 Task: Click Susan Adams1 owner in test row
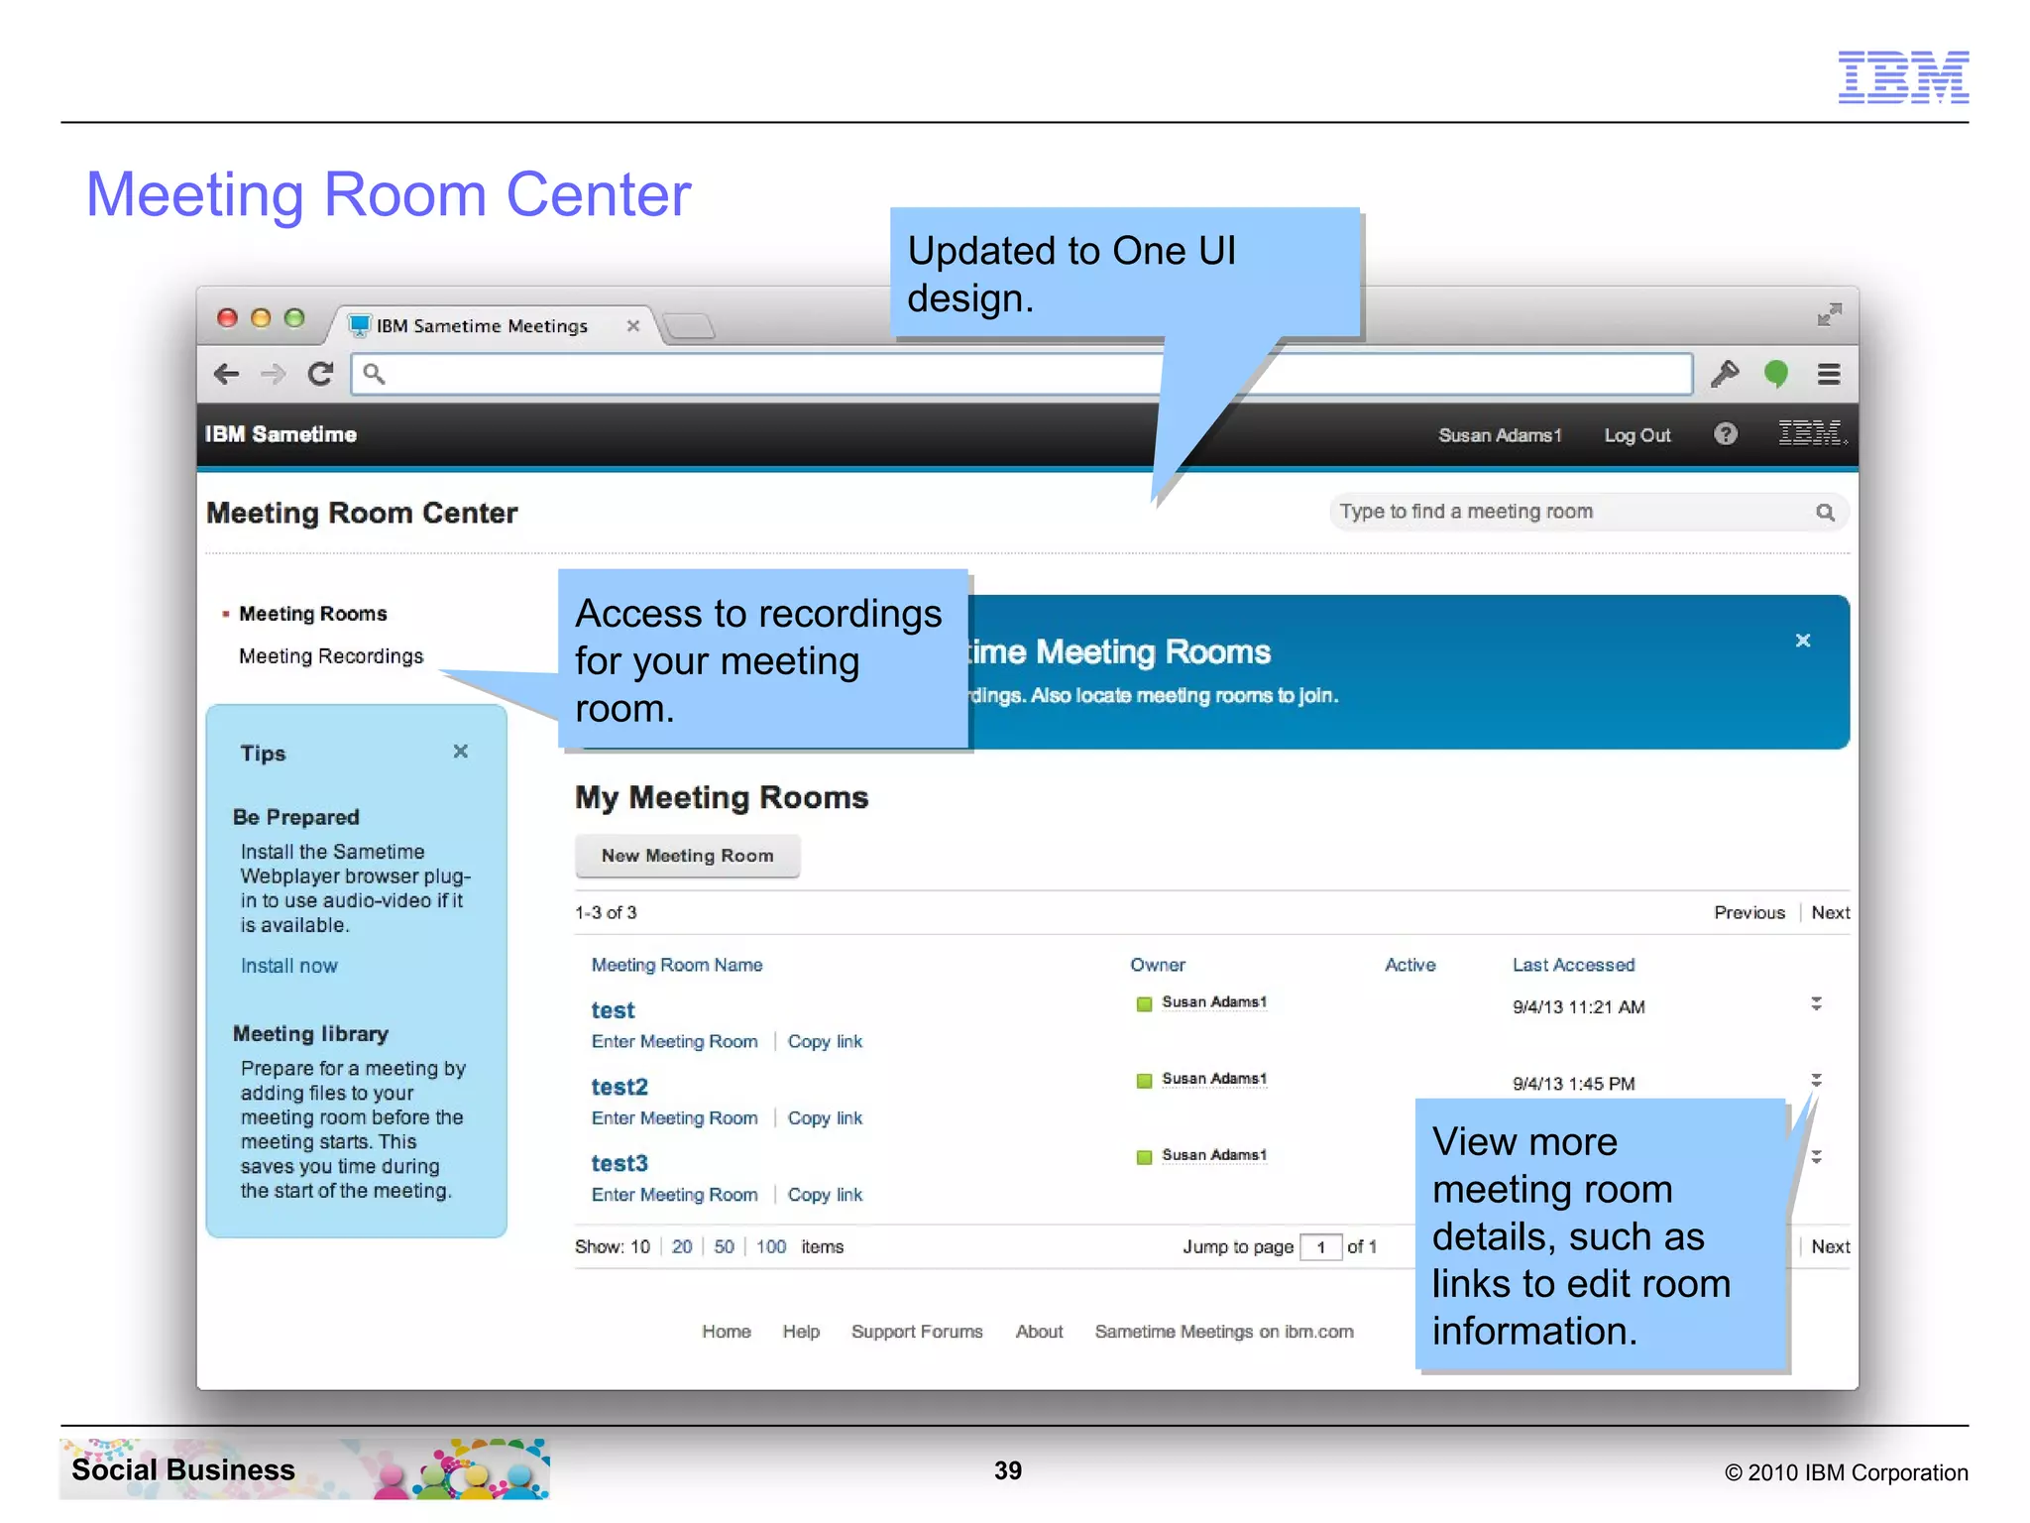(1214, 1002)
